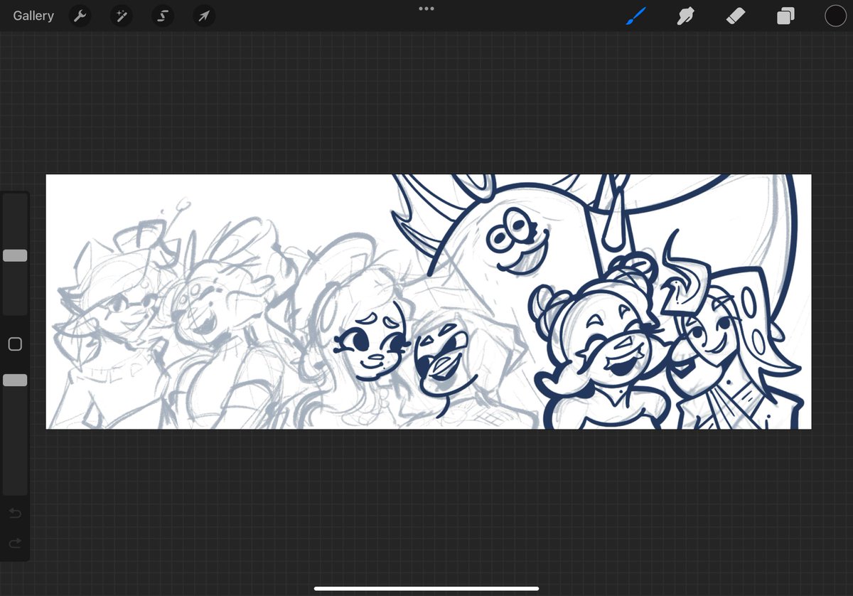Tap the home indicator bar

tap(426, 588)
